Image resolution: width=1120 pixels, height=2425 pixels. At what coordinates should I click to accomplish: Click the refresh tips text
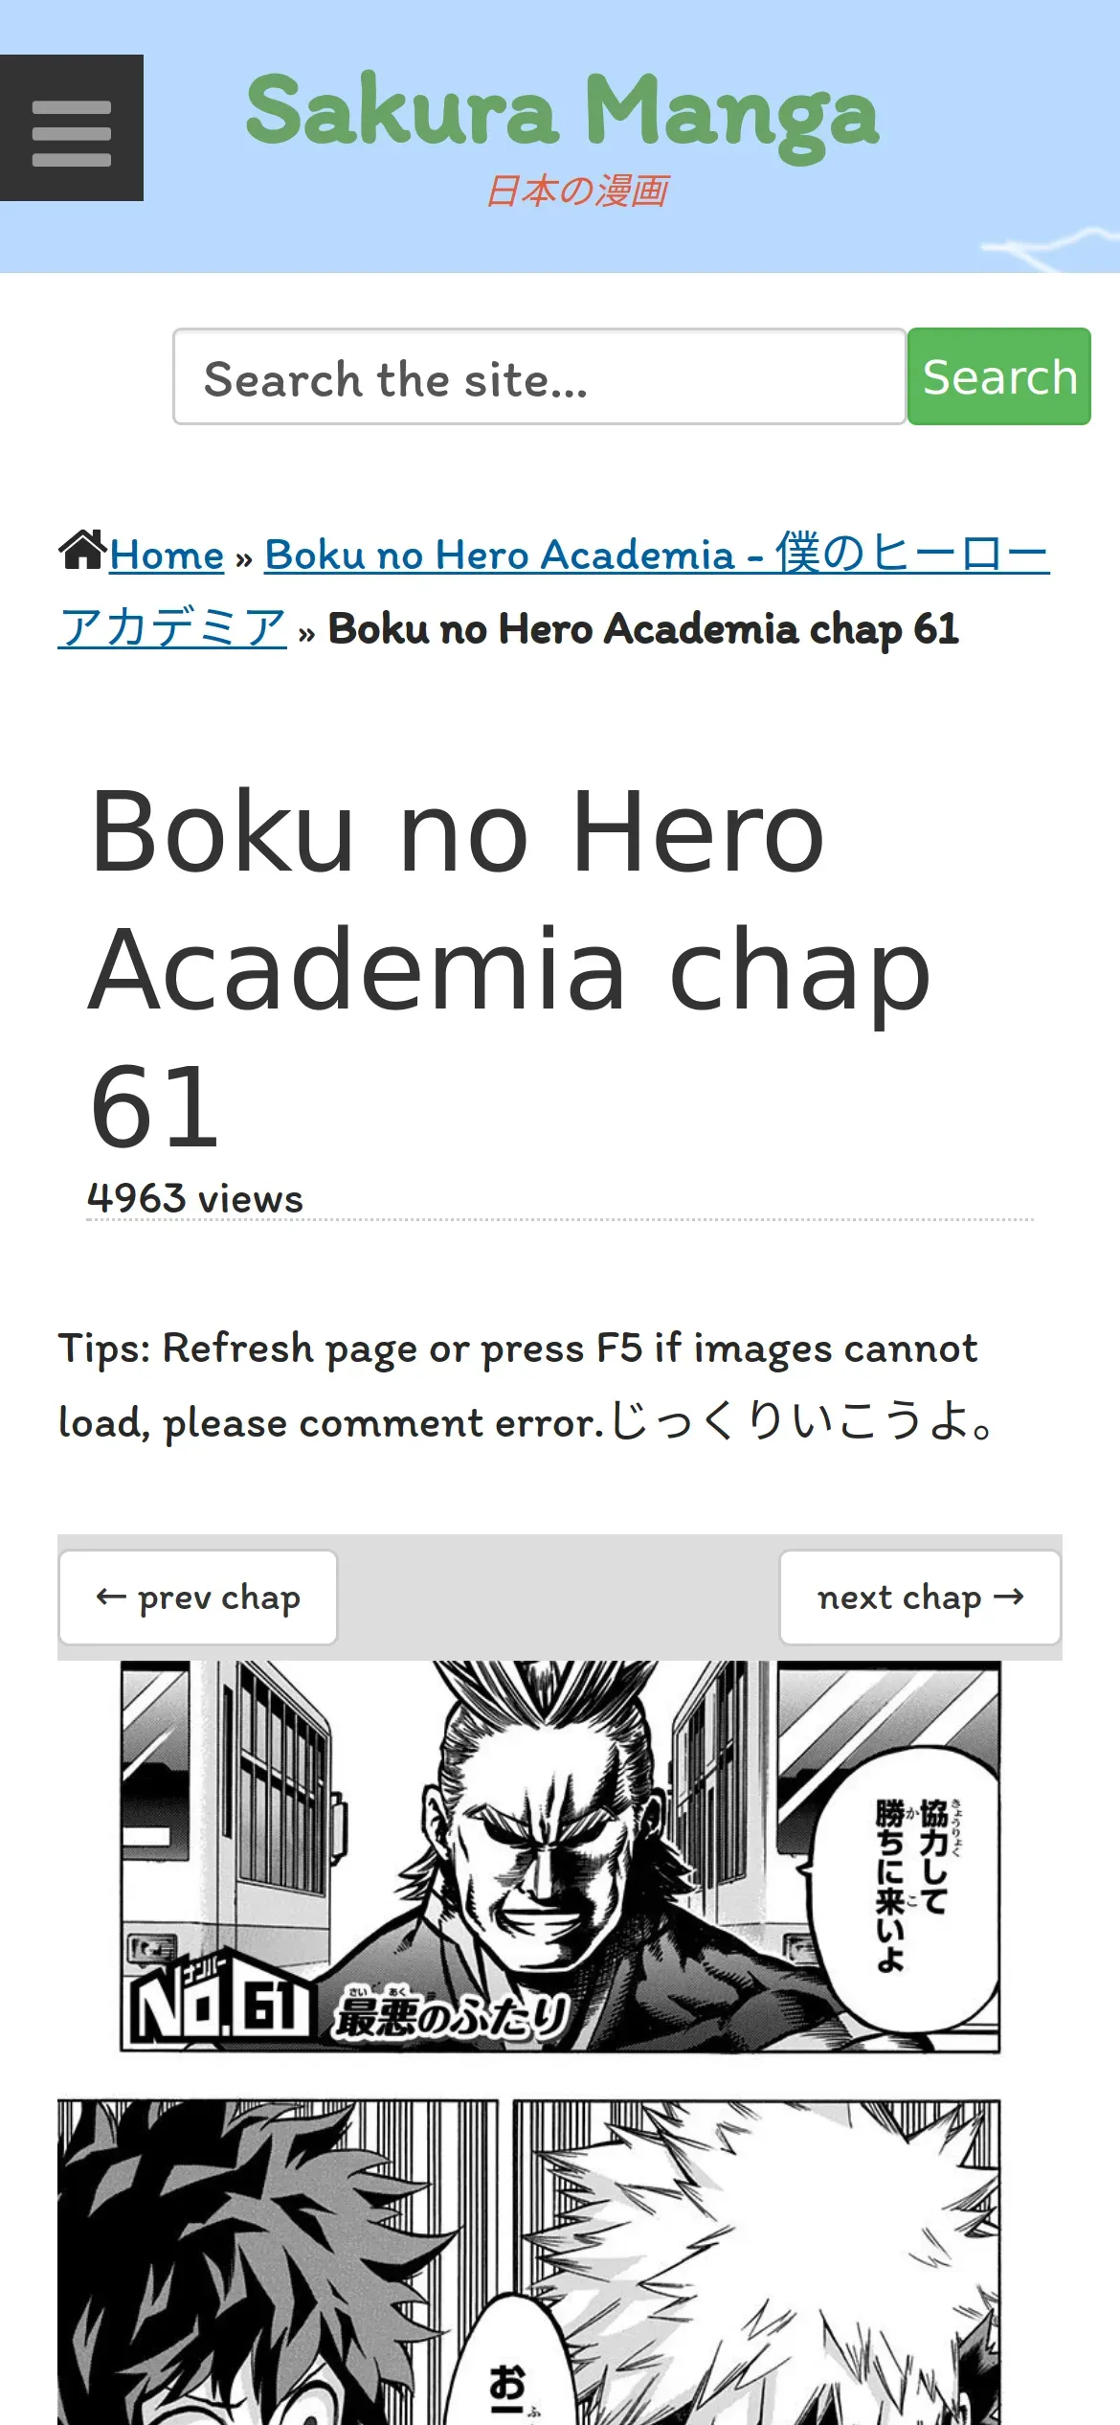click(526, 1385)
